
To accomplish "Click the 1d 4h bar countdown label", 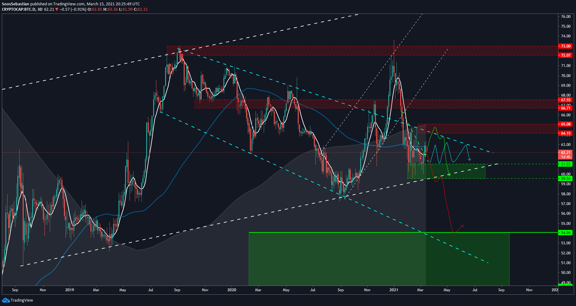I will 566,157.
